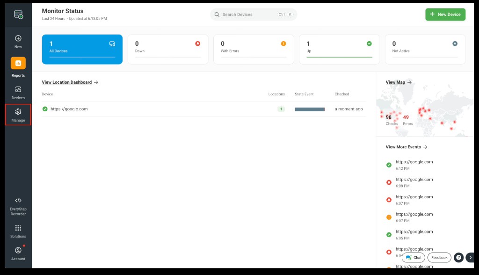Open the New item in sidebar
Image resolution: width=479 pixels, height=275 pixels.
pos(18,41)
